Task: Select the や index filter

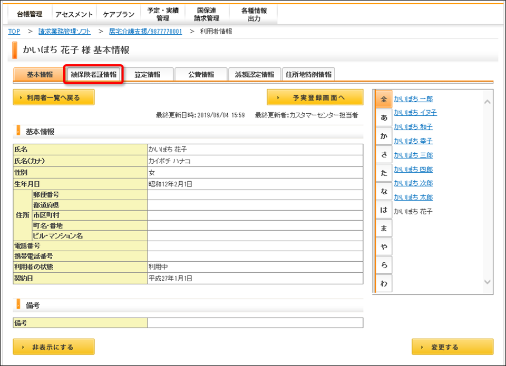Action: tap(384, 246)
